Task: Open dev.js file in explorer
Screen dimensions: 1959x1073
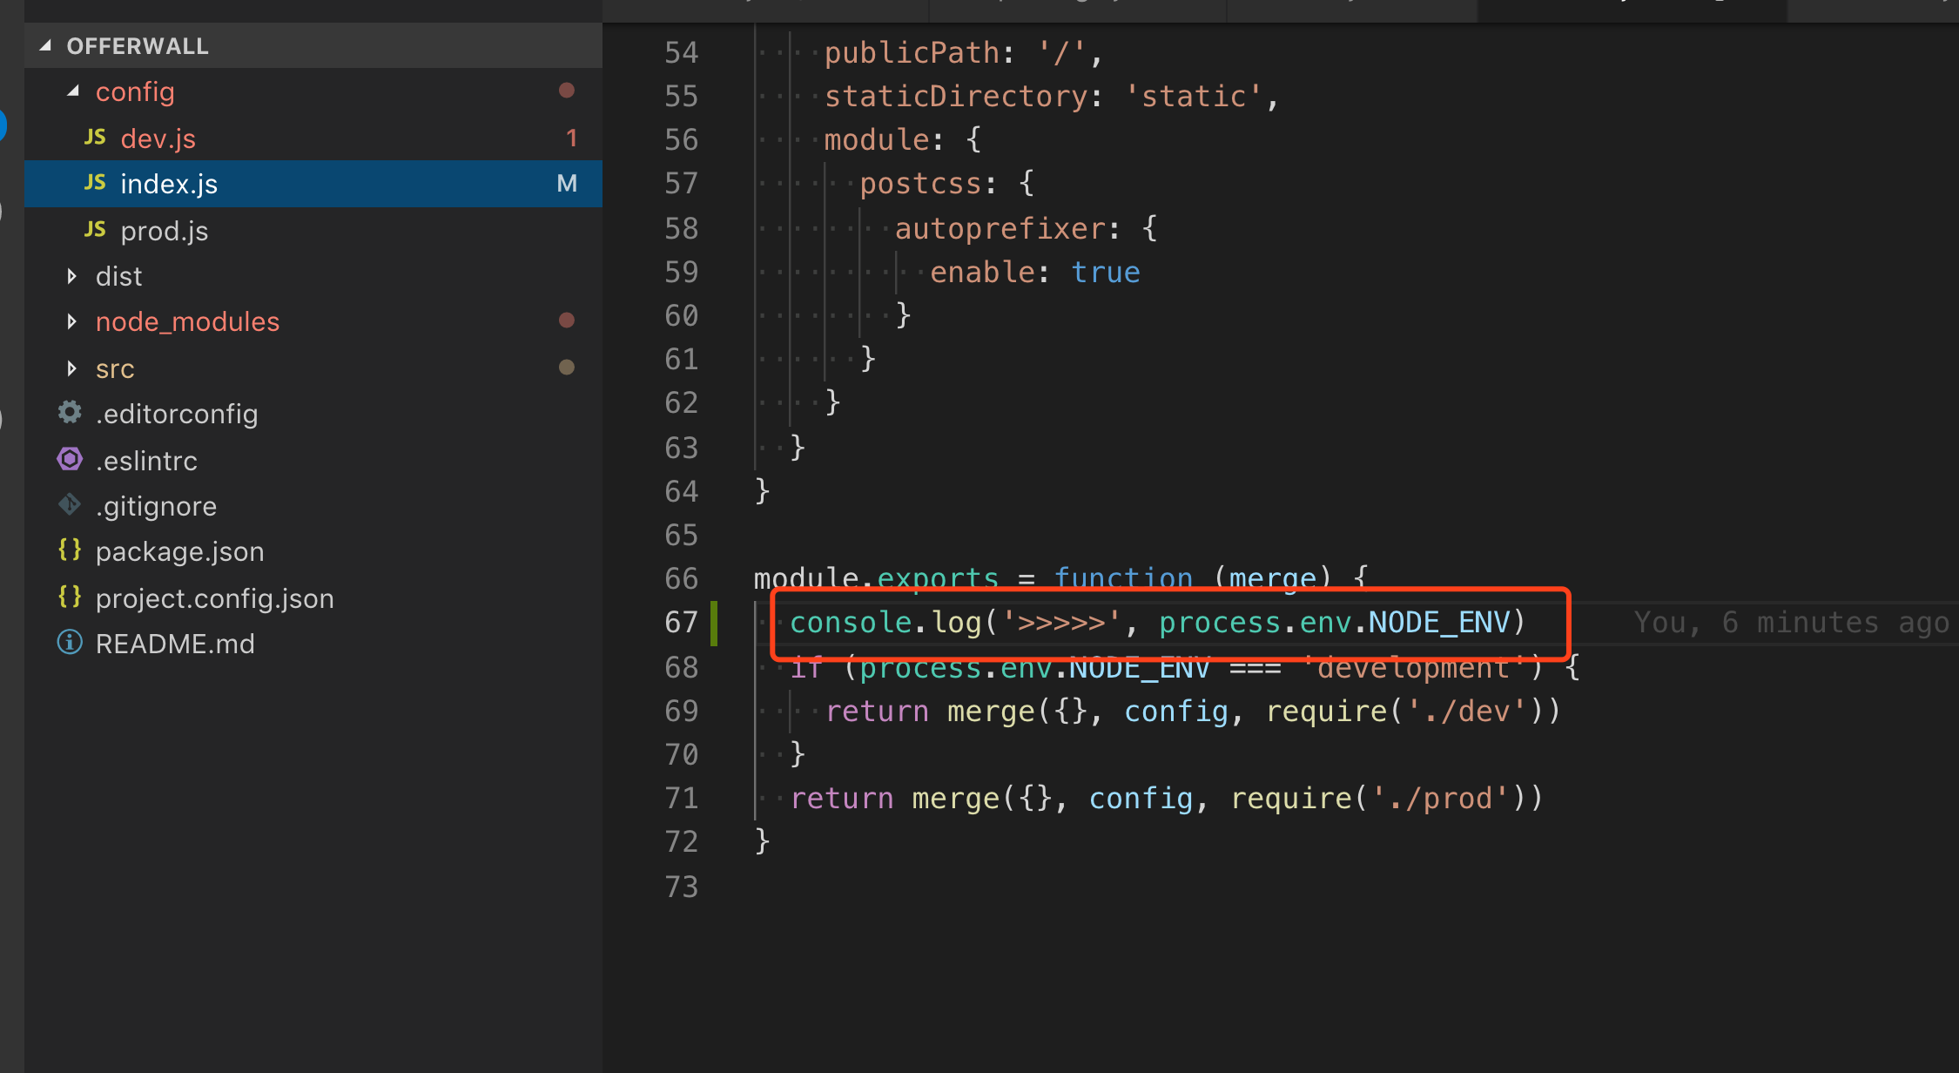Action: [x=158, y=138]
